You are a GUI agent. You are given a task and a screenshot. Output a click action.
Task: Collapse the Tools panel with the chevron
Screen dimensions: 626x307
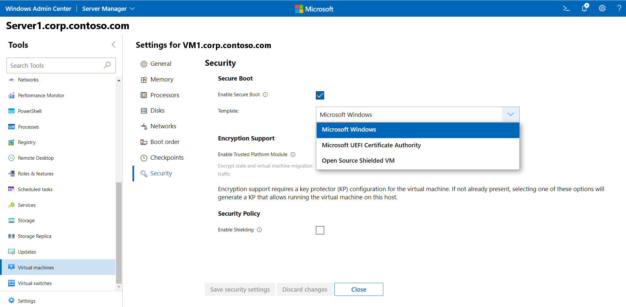pos(113,45)
